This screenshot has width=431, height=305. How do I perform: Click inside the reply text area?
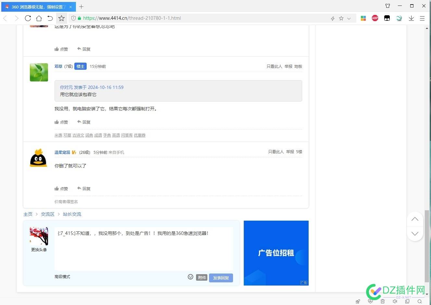coord(143,249)
